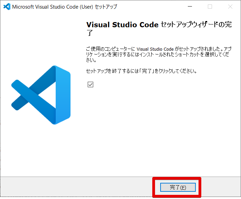
Task: Click the blank white area below checkbox
Action: pyautogui.click(x=155, y=131)
